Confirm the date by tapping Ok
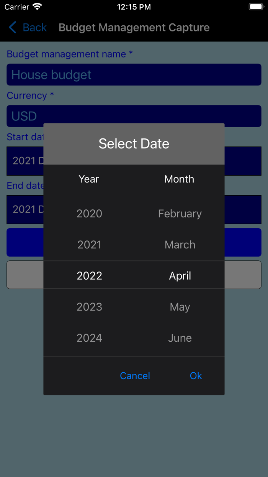 pos(196,376)
